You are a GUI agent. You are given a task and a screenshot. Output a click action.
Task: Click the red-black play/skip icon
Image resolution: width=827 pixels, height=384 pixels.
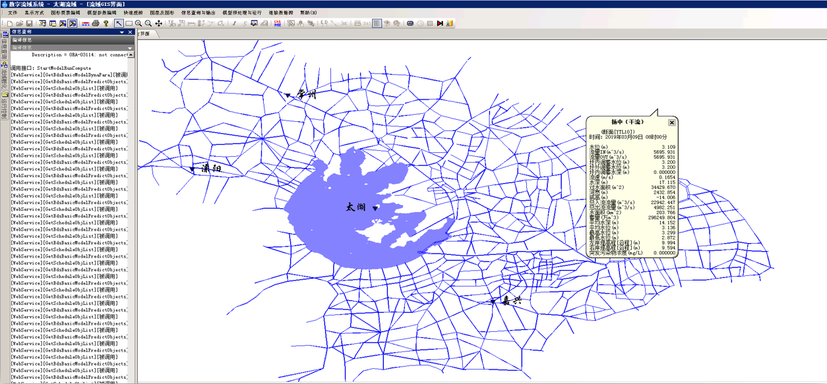(x=440, y=23)
